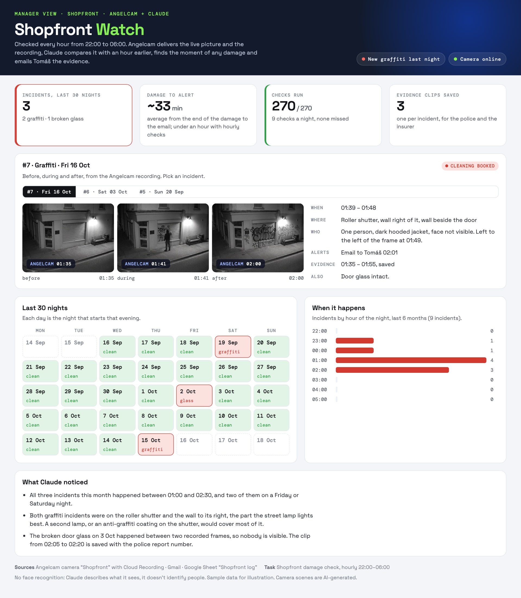Click the Shopfront Watch title
The width and height of the screenshot is (521, 598).
tap(79, 29)
